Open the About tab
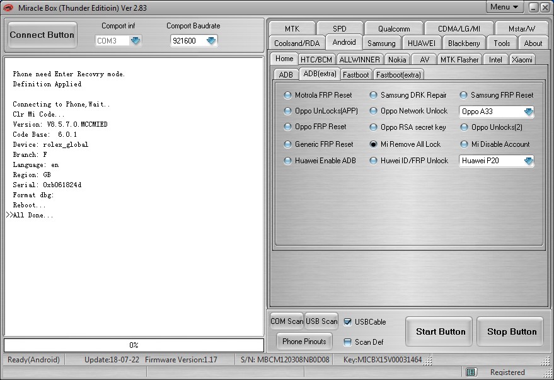554x380 pixels. coord(533,43)
